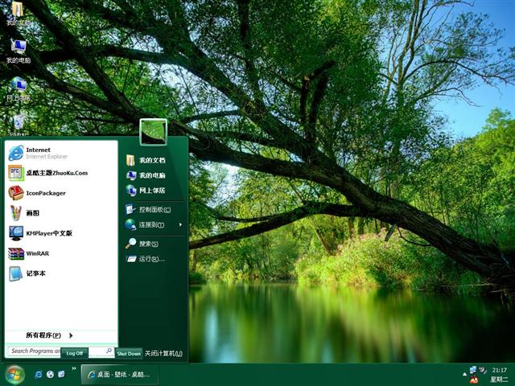Choose 运行(R)... from the Start menu
This screenshot has width=515, height=386.
click(x=150, y=259)
